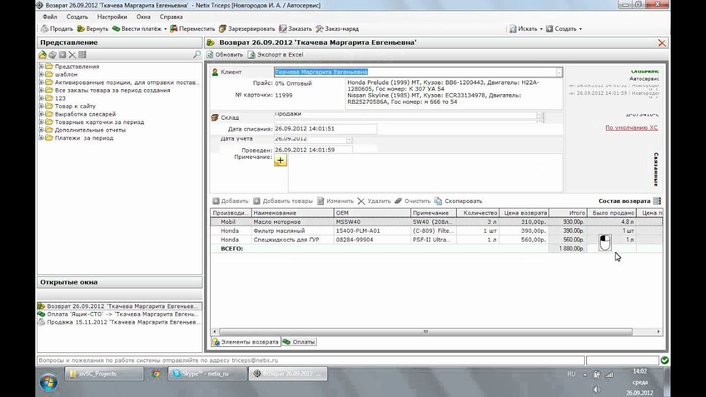Click the X delete icon in Представление toolbar

tap(72, 55)
